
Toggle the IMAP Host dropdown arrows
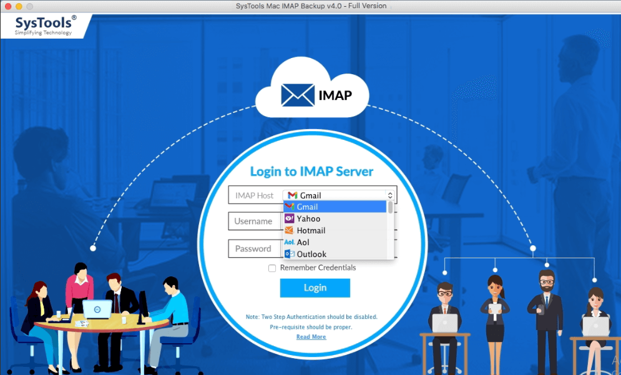tap(390, 195)
